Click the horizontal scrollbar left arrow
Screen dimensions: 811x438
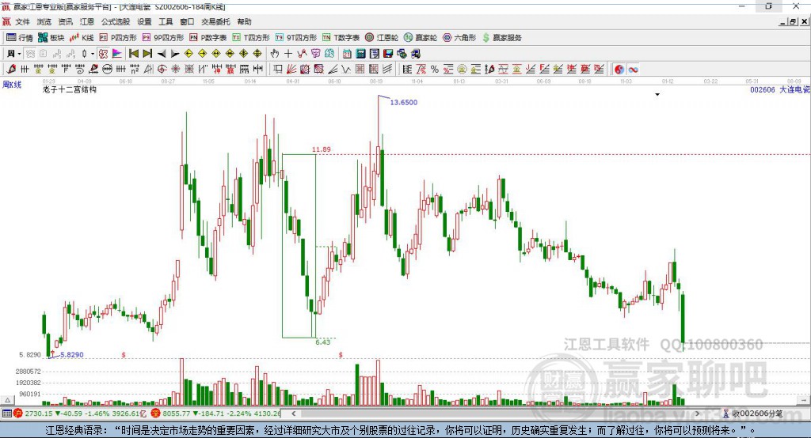pos(293,413)
